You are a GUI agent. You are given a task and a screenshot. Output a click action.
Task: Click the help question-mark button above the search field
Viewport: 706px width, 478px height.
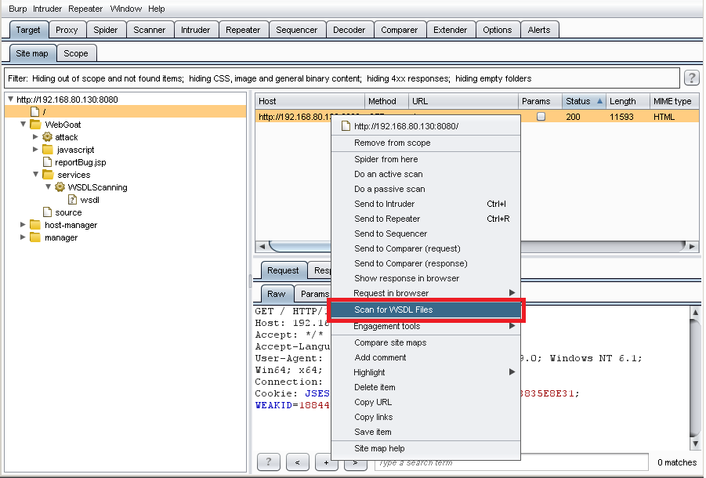[x=269, y=462]
